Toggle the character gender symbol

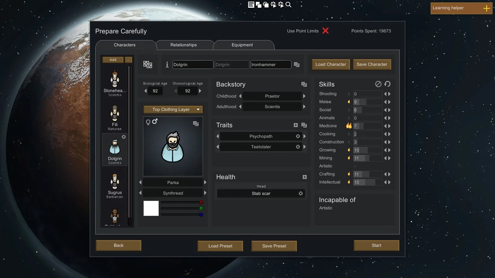click(x=152, y=122)
